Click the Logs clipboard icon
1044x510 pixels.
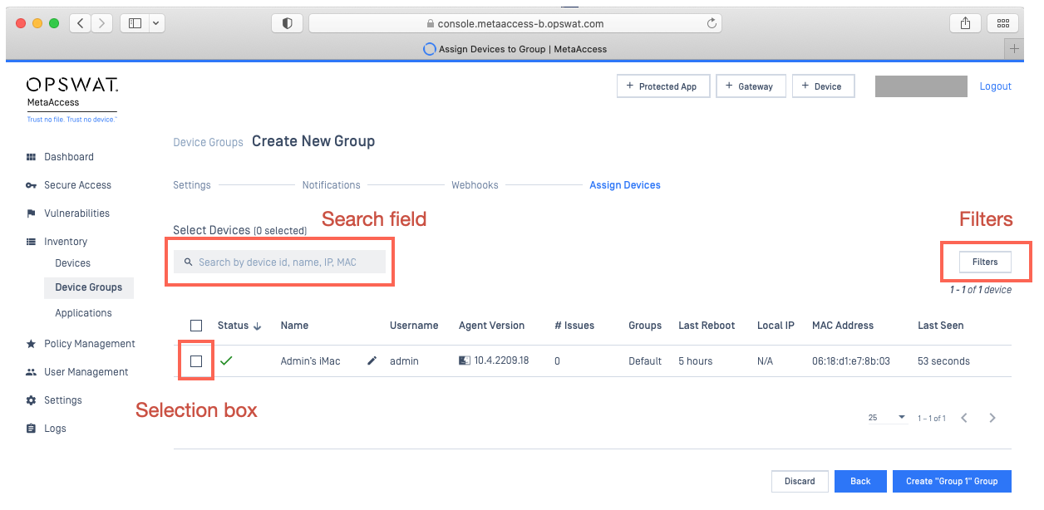(32, 429)
